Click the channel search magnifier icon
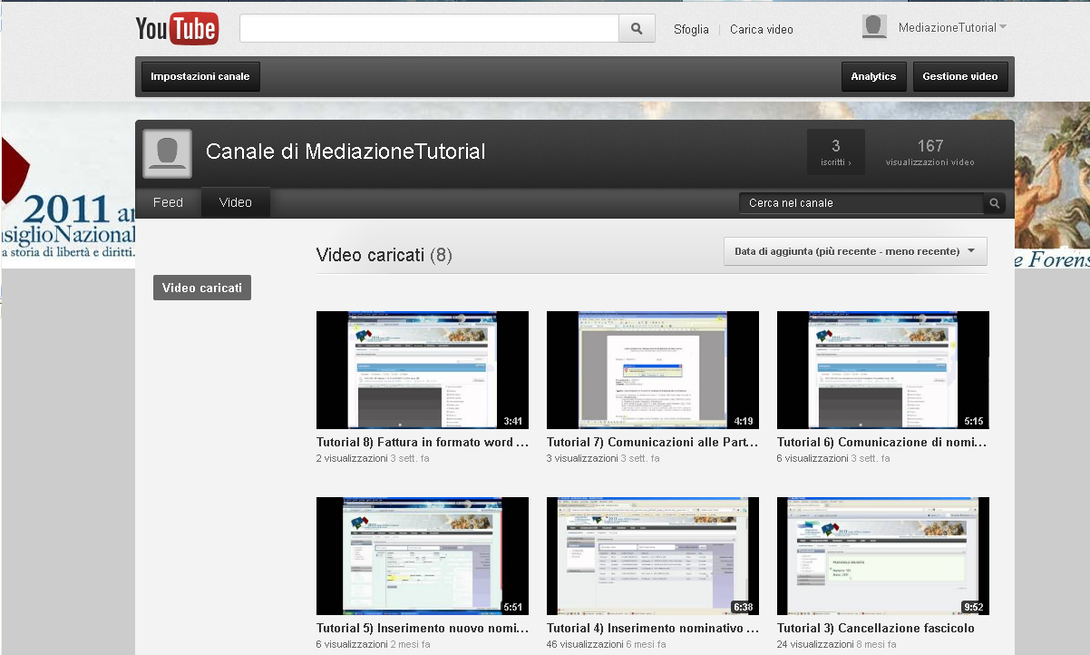 click(995, 203)
